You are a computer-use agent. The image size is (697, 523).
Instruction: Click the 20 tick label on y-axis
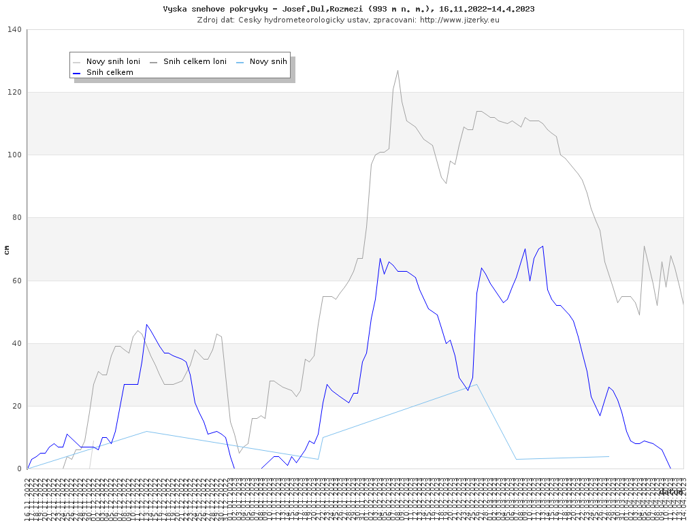[x=16, y=406]
